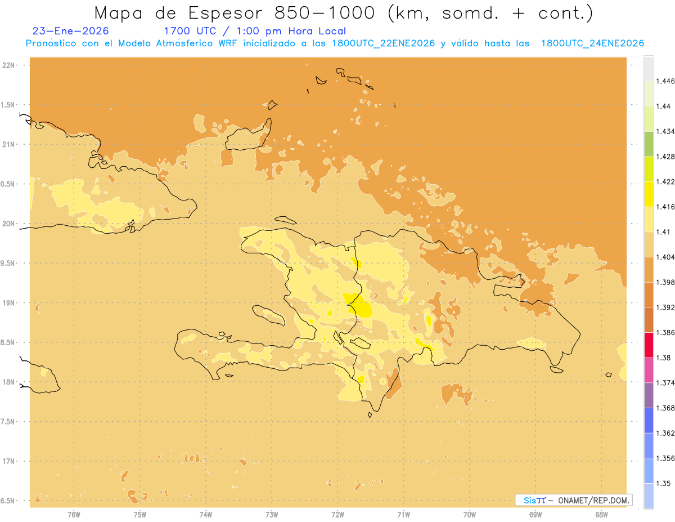Image resolution: width=675 pixels, height=522 pixels.
Task: Click the longitude label 71W
Action: point(403,514)
